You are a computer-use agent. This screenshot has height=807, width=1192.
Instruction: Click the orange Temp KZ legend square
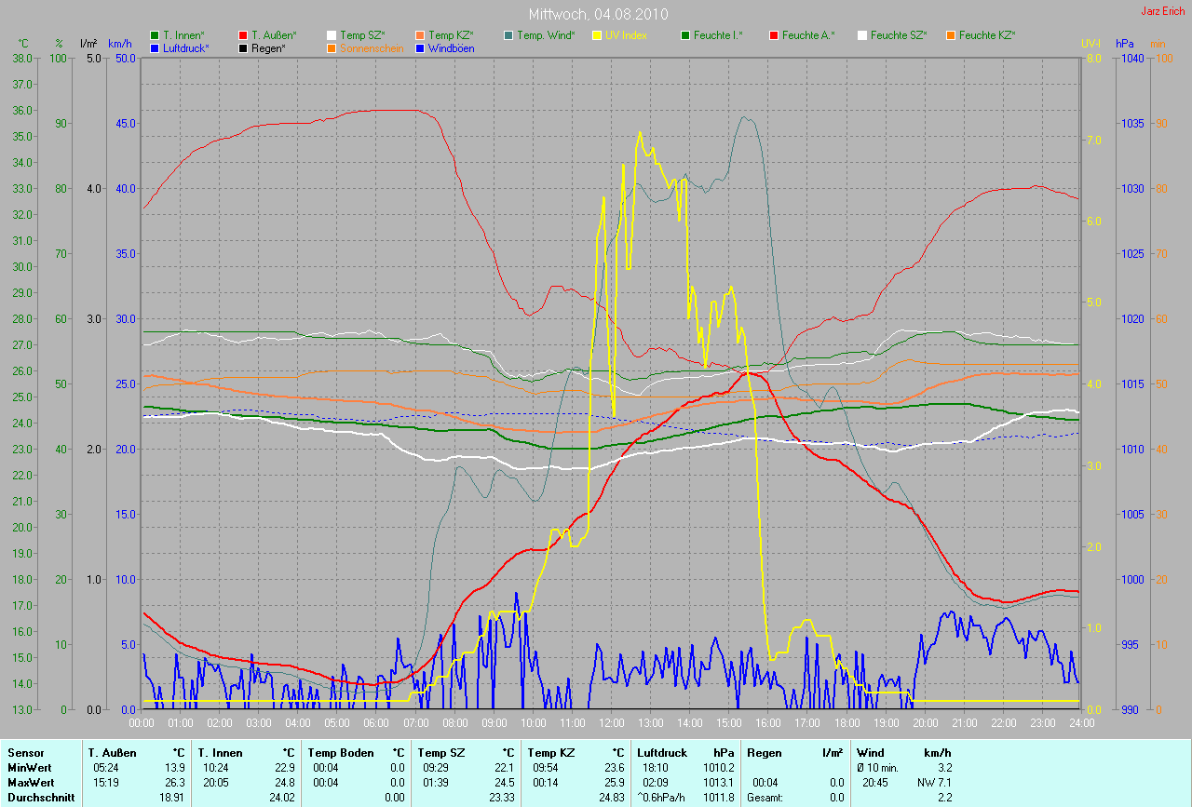(420, 35)
